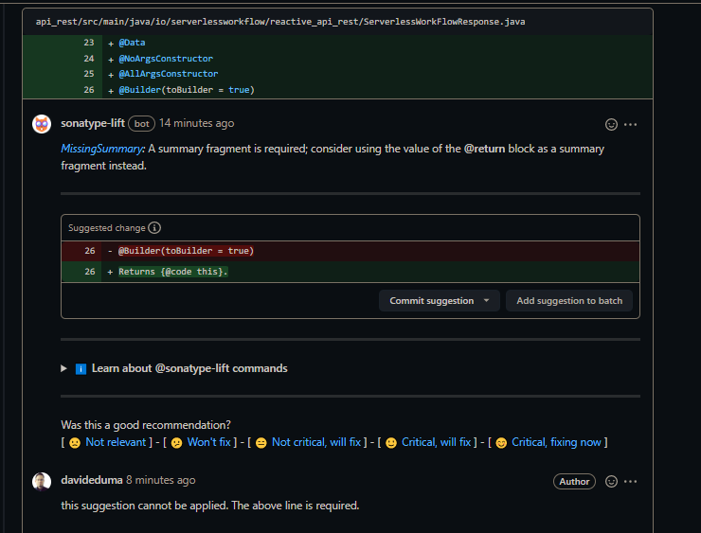Add emoji reaction to davideduma comment
Screen dimensions: 701x533
tap(611, 481)
